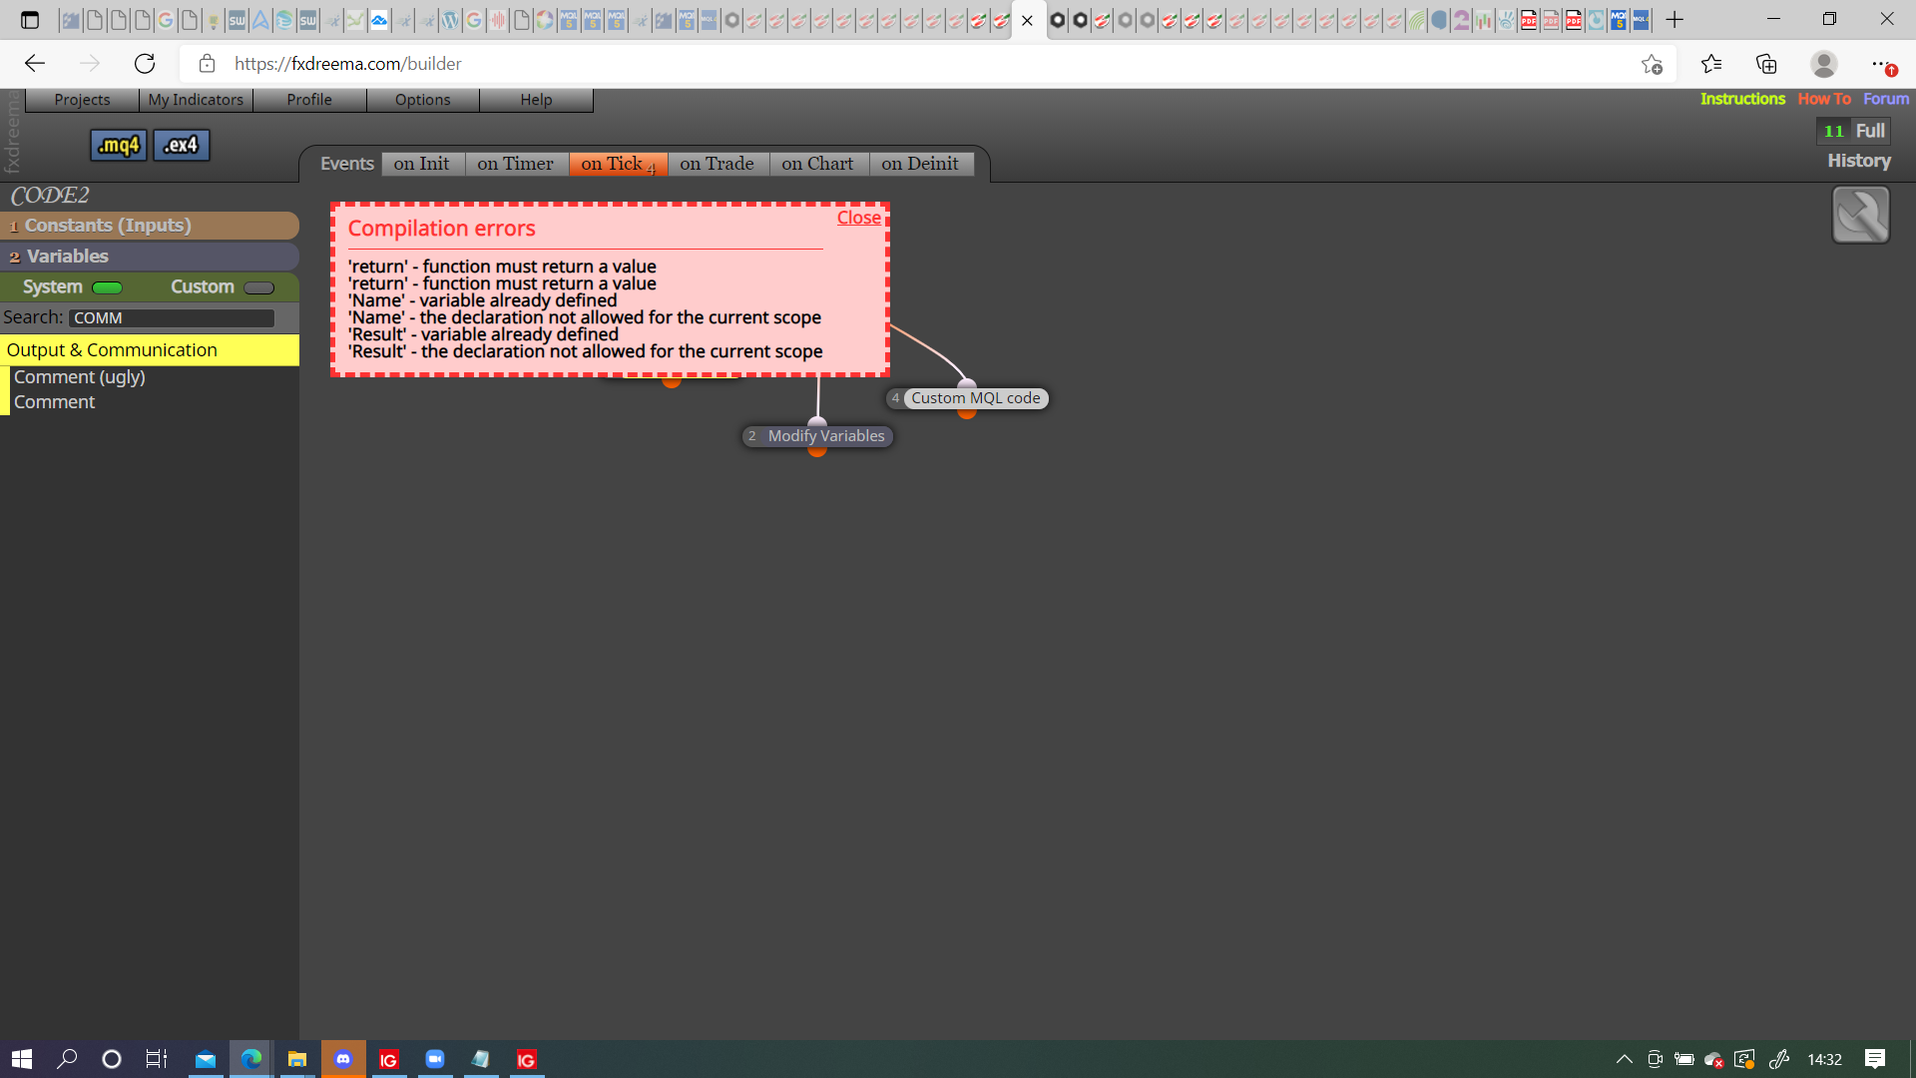The height and width of the screenshot is (1078, 1916).
Task: Open the Instructions link
Action: pyautogui.click(x=1742, y=99)
